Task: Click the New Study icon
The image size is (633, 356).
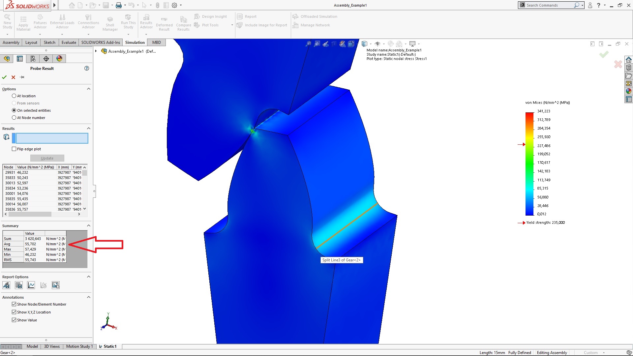Action: pyautogui.click(x=7, y=21)
